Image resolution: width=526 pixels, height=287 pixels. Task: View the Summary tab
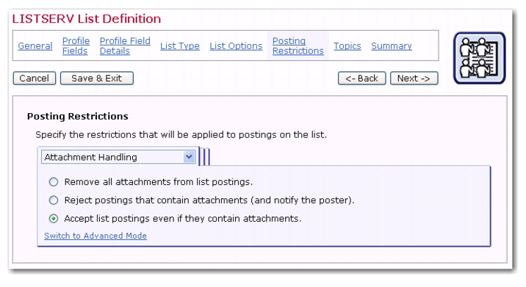coord(392,46)
